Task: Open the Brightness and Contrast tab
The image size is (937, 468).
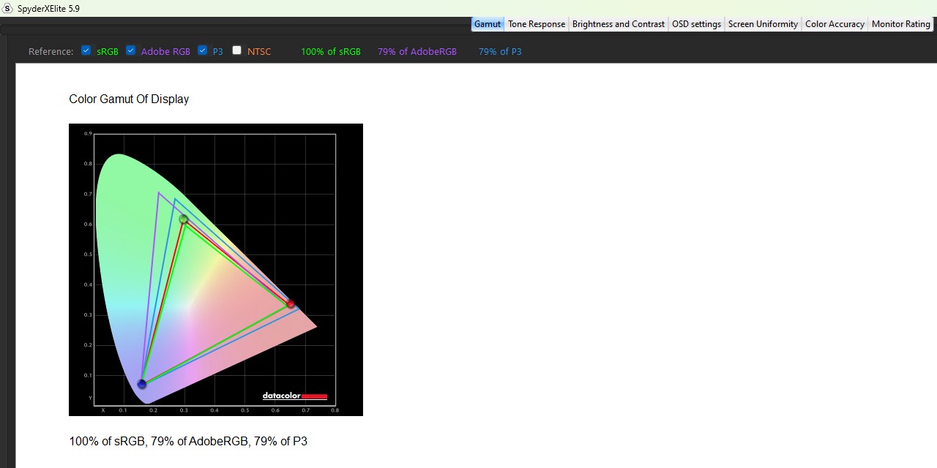Action: click(x=619, y=24)
